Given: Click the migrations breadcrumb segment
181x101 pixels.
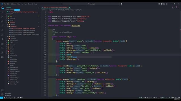Looking at the screenshot, I should point(52,10).
